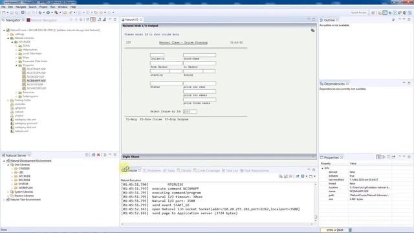
Task: Click the Display Selected Console icon
Action: 303,177
